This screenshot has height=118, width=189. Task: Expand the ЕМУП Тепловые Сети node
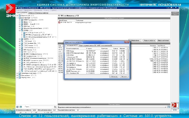(x=19, y=20)
